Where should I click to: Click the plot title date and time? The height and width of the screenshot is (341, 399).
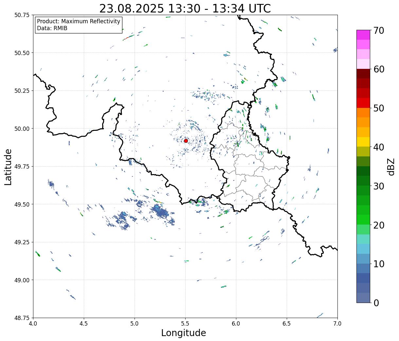coord(185,9)
